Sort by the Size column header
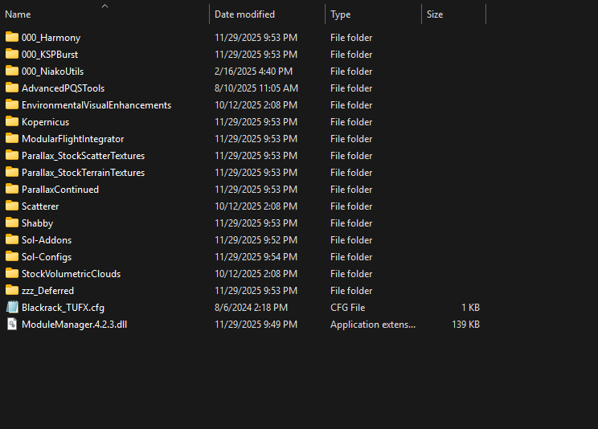 (435, 14)
